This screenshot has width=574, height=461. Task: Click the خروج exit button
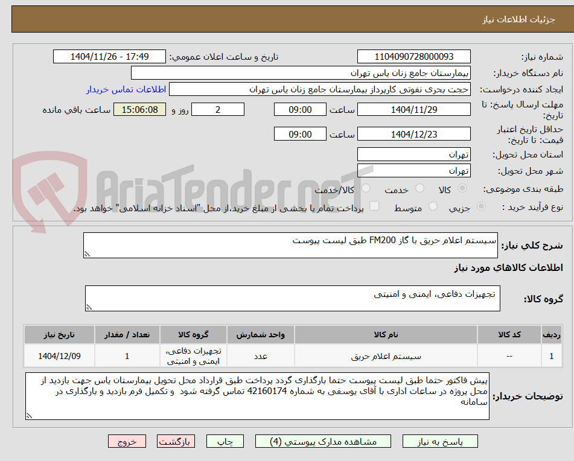click(x=127, y=441)
